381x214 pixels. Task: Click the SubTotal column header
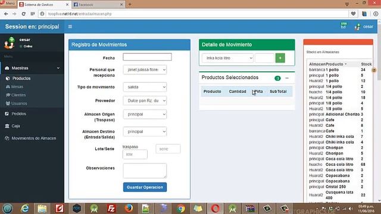(x=278, y=92)
